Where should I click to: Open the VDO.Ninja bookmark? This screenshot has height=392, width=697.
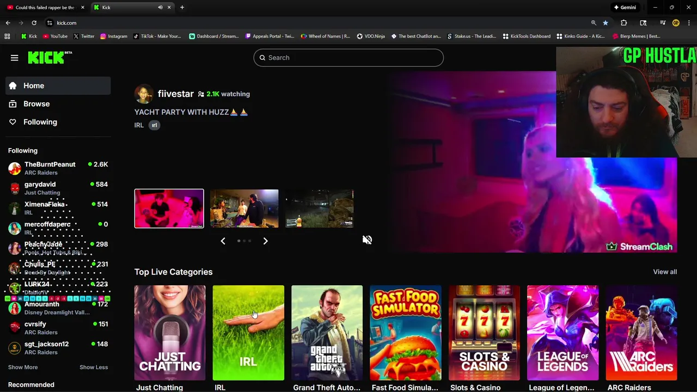point(371,36)
